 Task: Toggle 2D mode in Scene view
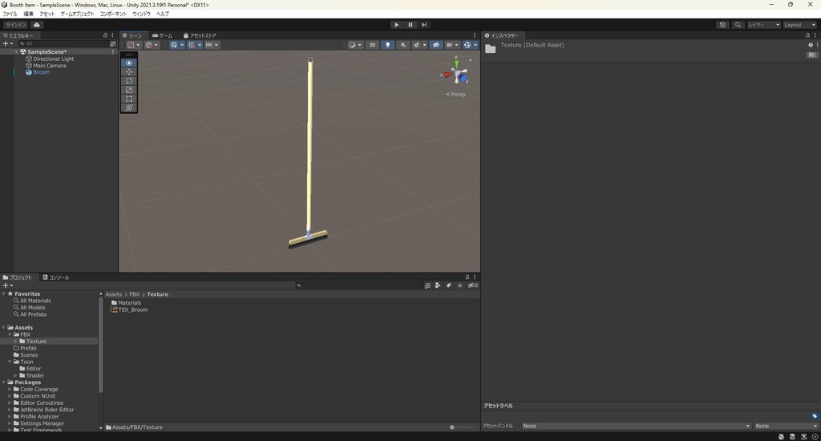pyautogui.click(x=372, y=45)
